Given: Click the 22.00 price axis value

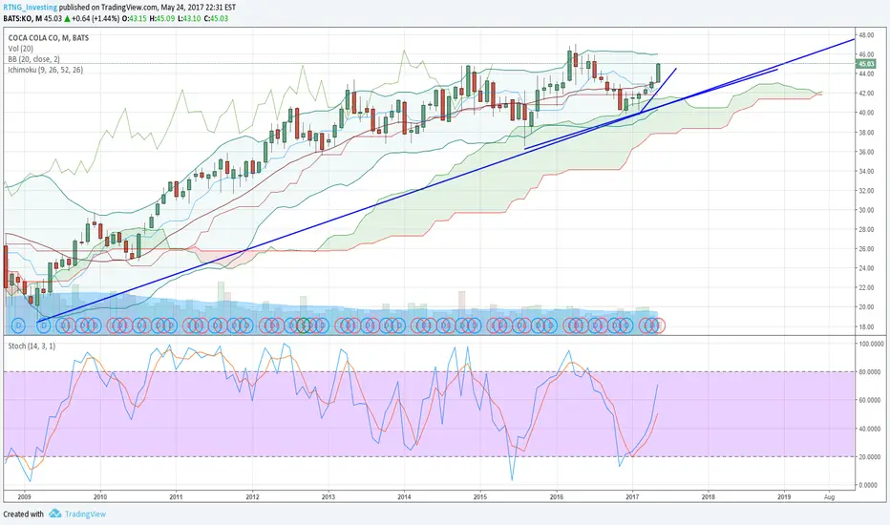Looking at the screenshot, I should (x=866, y=287).
